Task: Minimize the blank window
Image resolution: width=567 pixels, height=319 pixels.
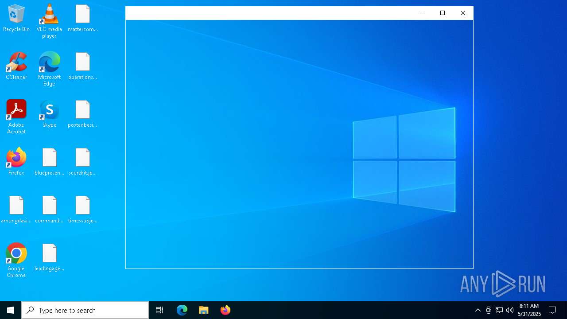Action: pos(423,13)
